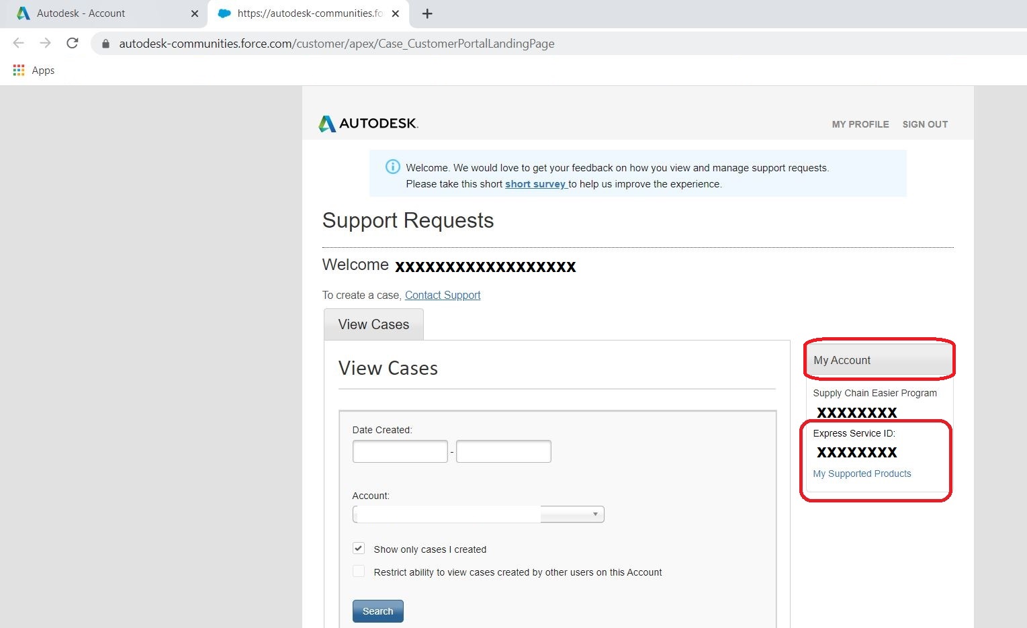Viewport: 1027px width, 628px height.
Task: Click the browser forward arrow
Action: 44,42
